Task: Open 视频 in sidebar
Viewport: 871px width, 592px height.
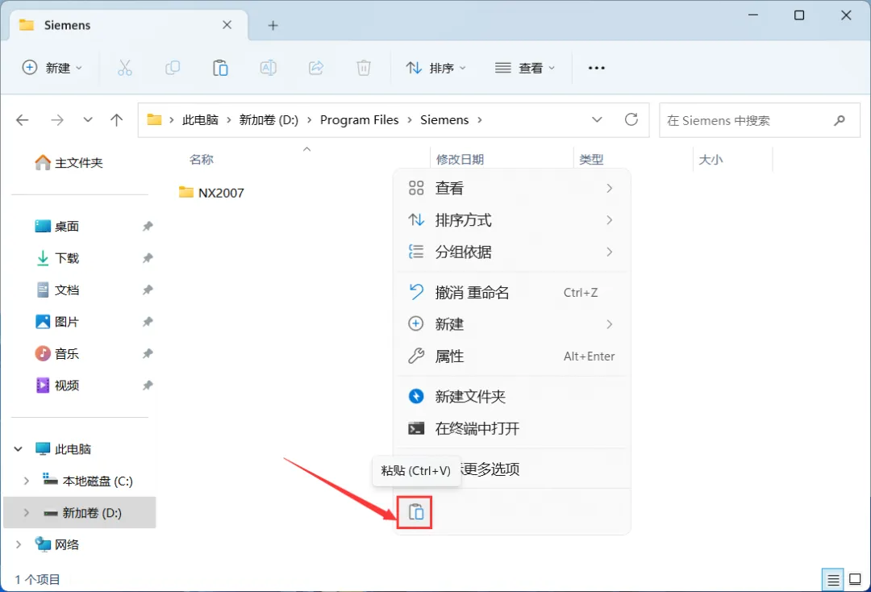Action: pyautogui.click(x=57, y=386)
